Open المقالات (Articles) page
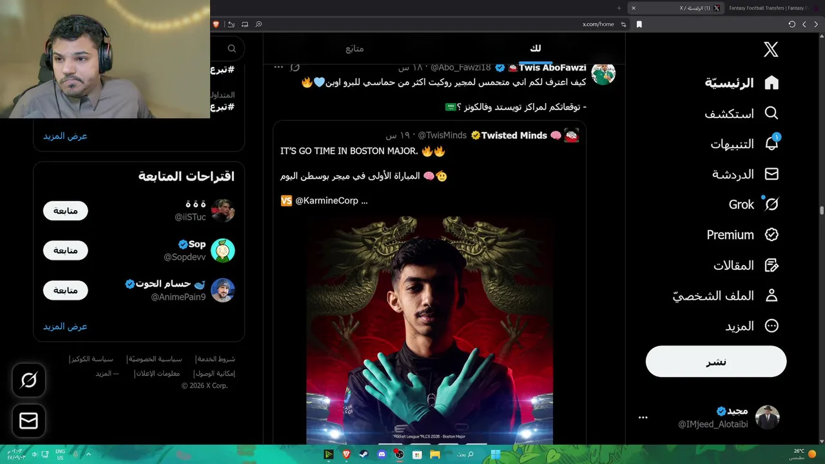 click(x=746, y=265)
